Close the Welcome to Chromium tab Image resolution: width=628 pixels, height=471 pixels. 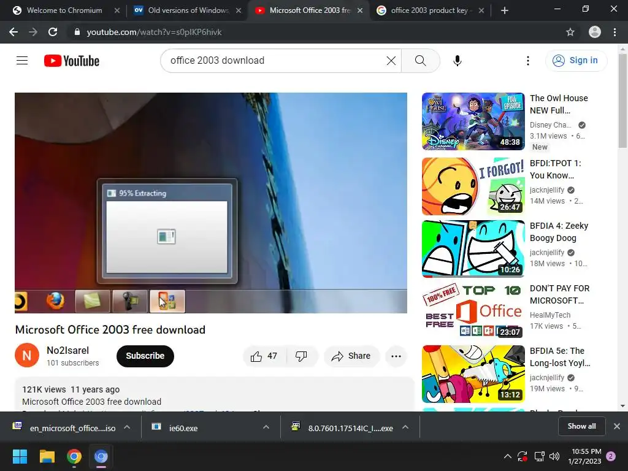[x=117, y=10]
